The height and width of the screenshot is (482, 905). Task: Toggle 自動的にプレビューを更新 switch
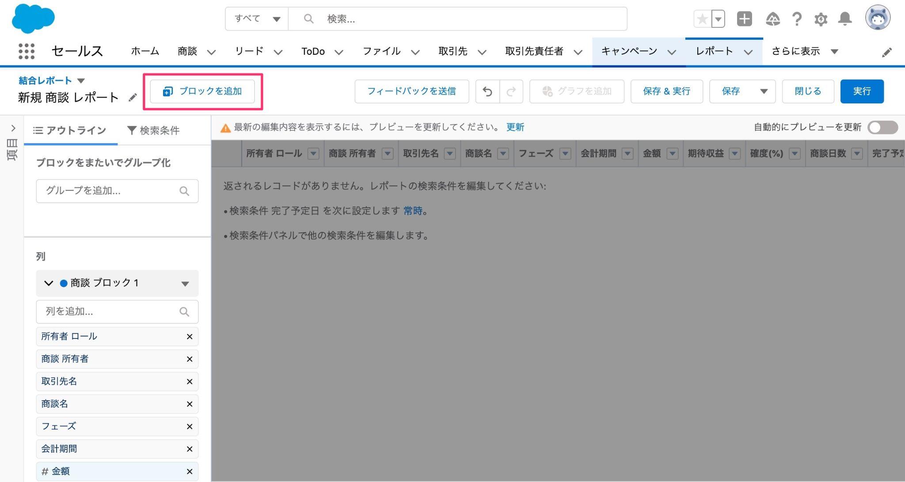click(x=882, y=127)
